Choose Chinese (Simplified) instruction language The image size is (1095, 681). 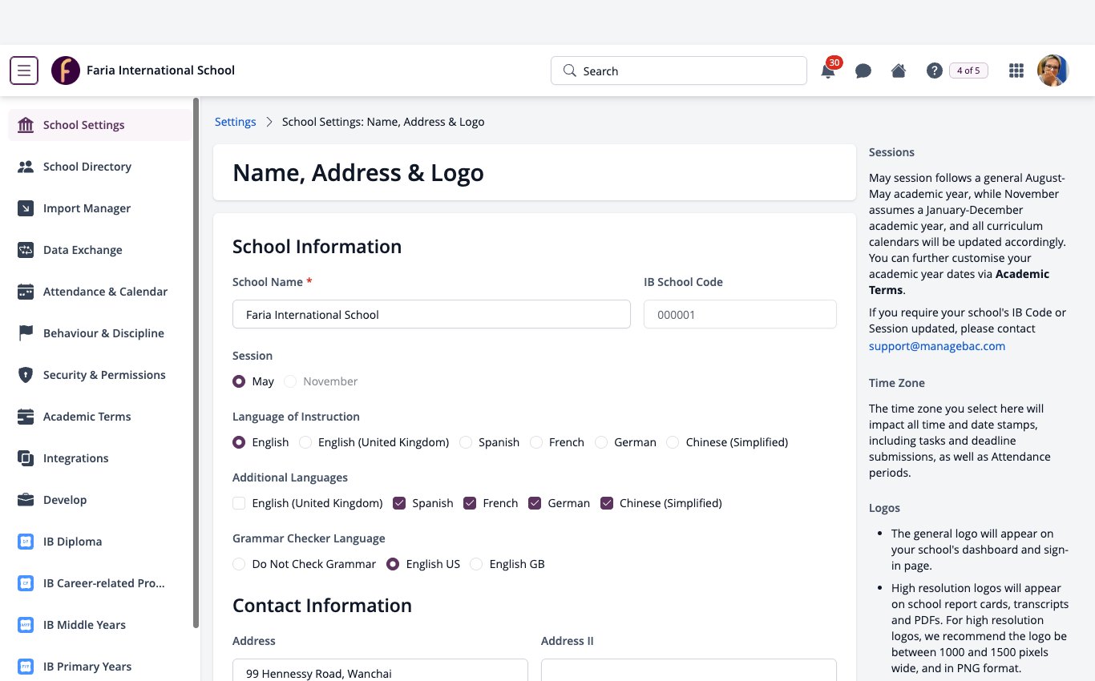tap(673, 442)
